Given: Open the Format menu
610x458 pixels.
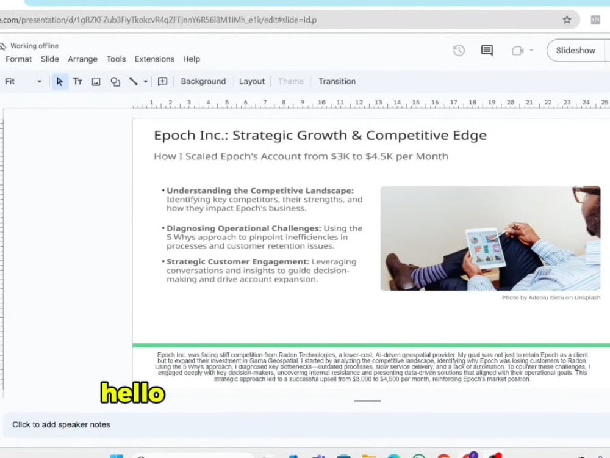Looking at the screenshot, I should click(18, 59).
